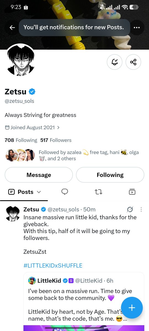149x331 pixels.
Task: View the 708 Following list
Action: (21, 140)
